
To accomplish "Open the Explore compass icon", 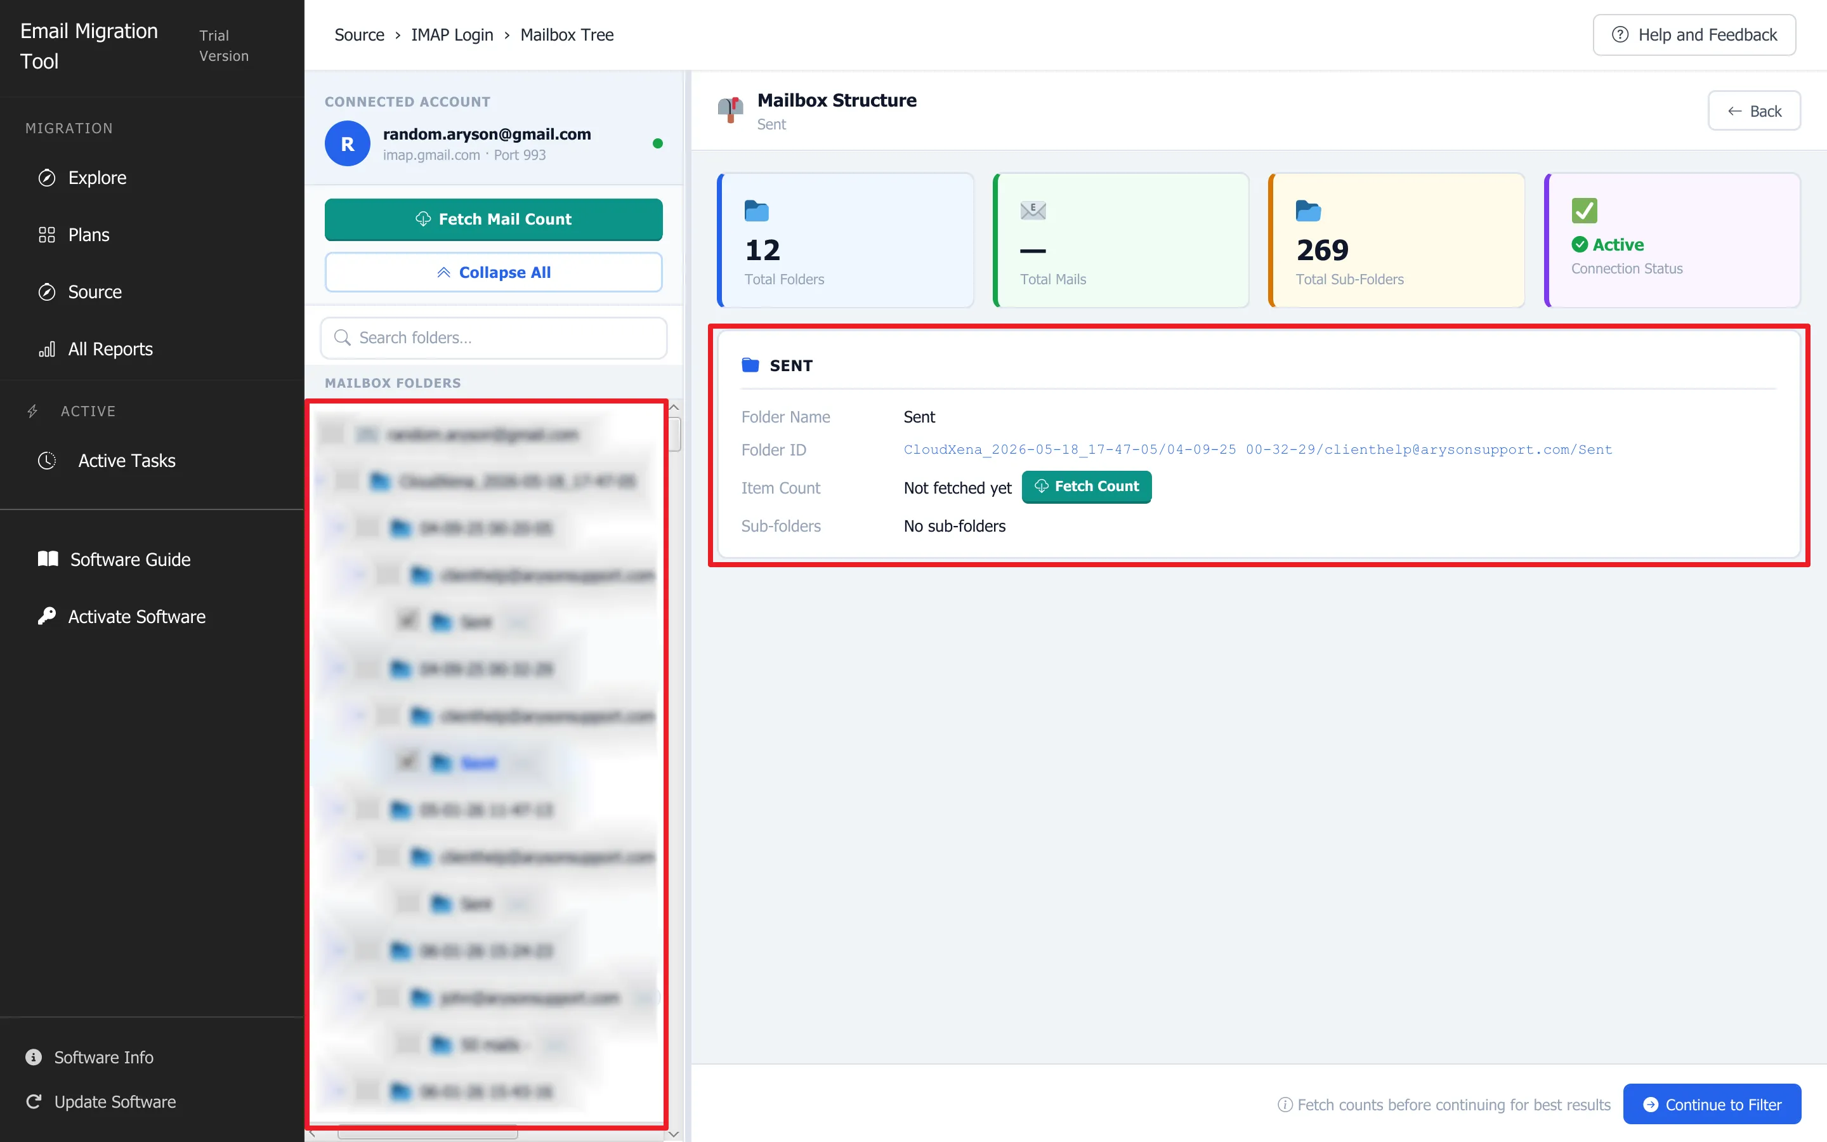I will (47, 178).
